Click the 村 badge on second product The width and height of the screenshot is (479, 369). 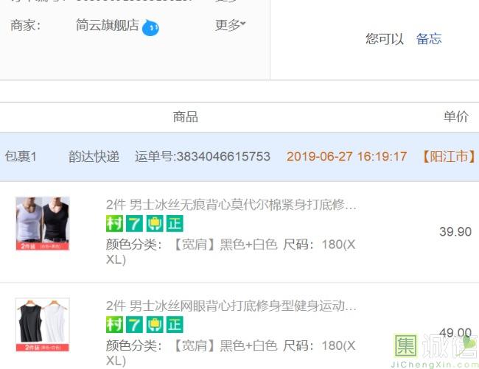click(114, 324)
